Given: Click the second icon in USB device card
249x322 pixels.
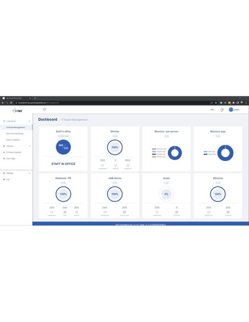Looking at the screenshot, I should tap(124, 212).
